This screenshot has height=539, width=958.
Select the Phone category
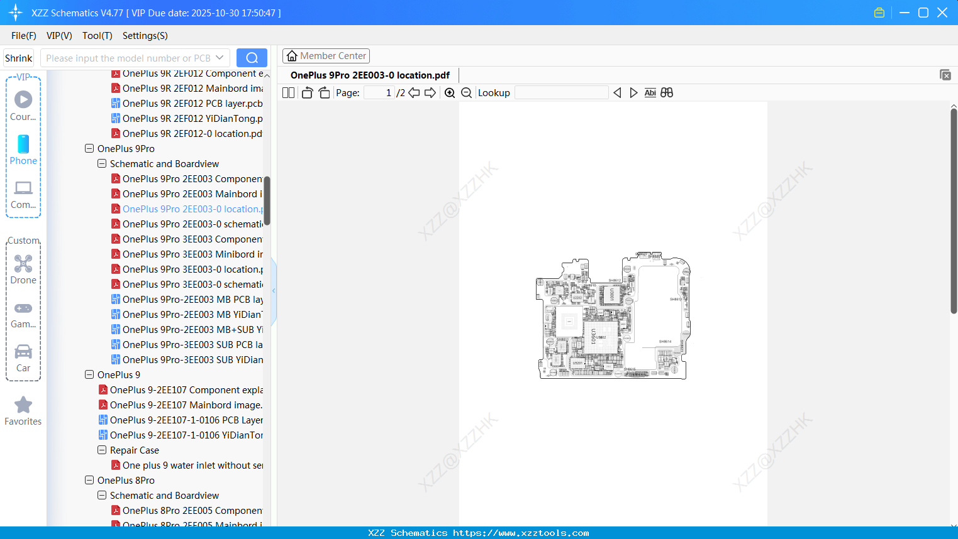pyautogui.click(x=23, y=150)
